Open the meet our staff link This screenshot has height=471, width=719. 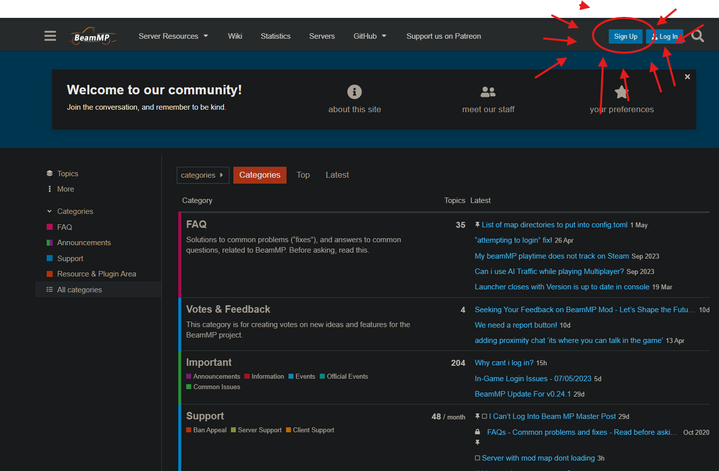[488, 110]
